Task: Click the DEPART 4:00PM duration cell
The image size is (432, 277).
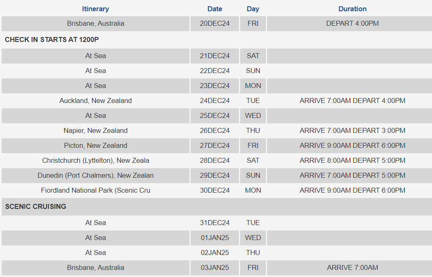Action: pyautogui.click(x=352, y=23)
